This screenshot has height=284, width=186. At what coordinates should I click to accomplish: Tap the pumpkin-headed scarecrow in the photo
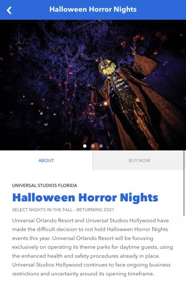pos(125,101)
